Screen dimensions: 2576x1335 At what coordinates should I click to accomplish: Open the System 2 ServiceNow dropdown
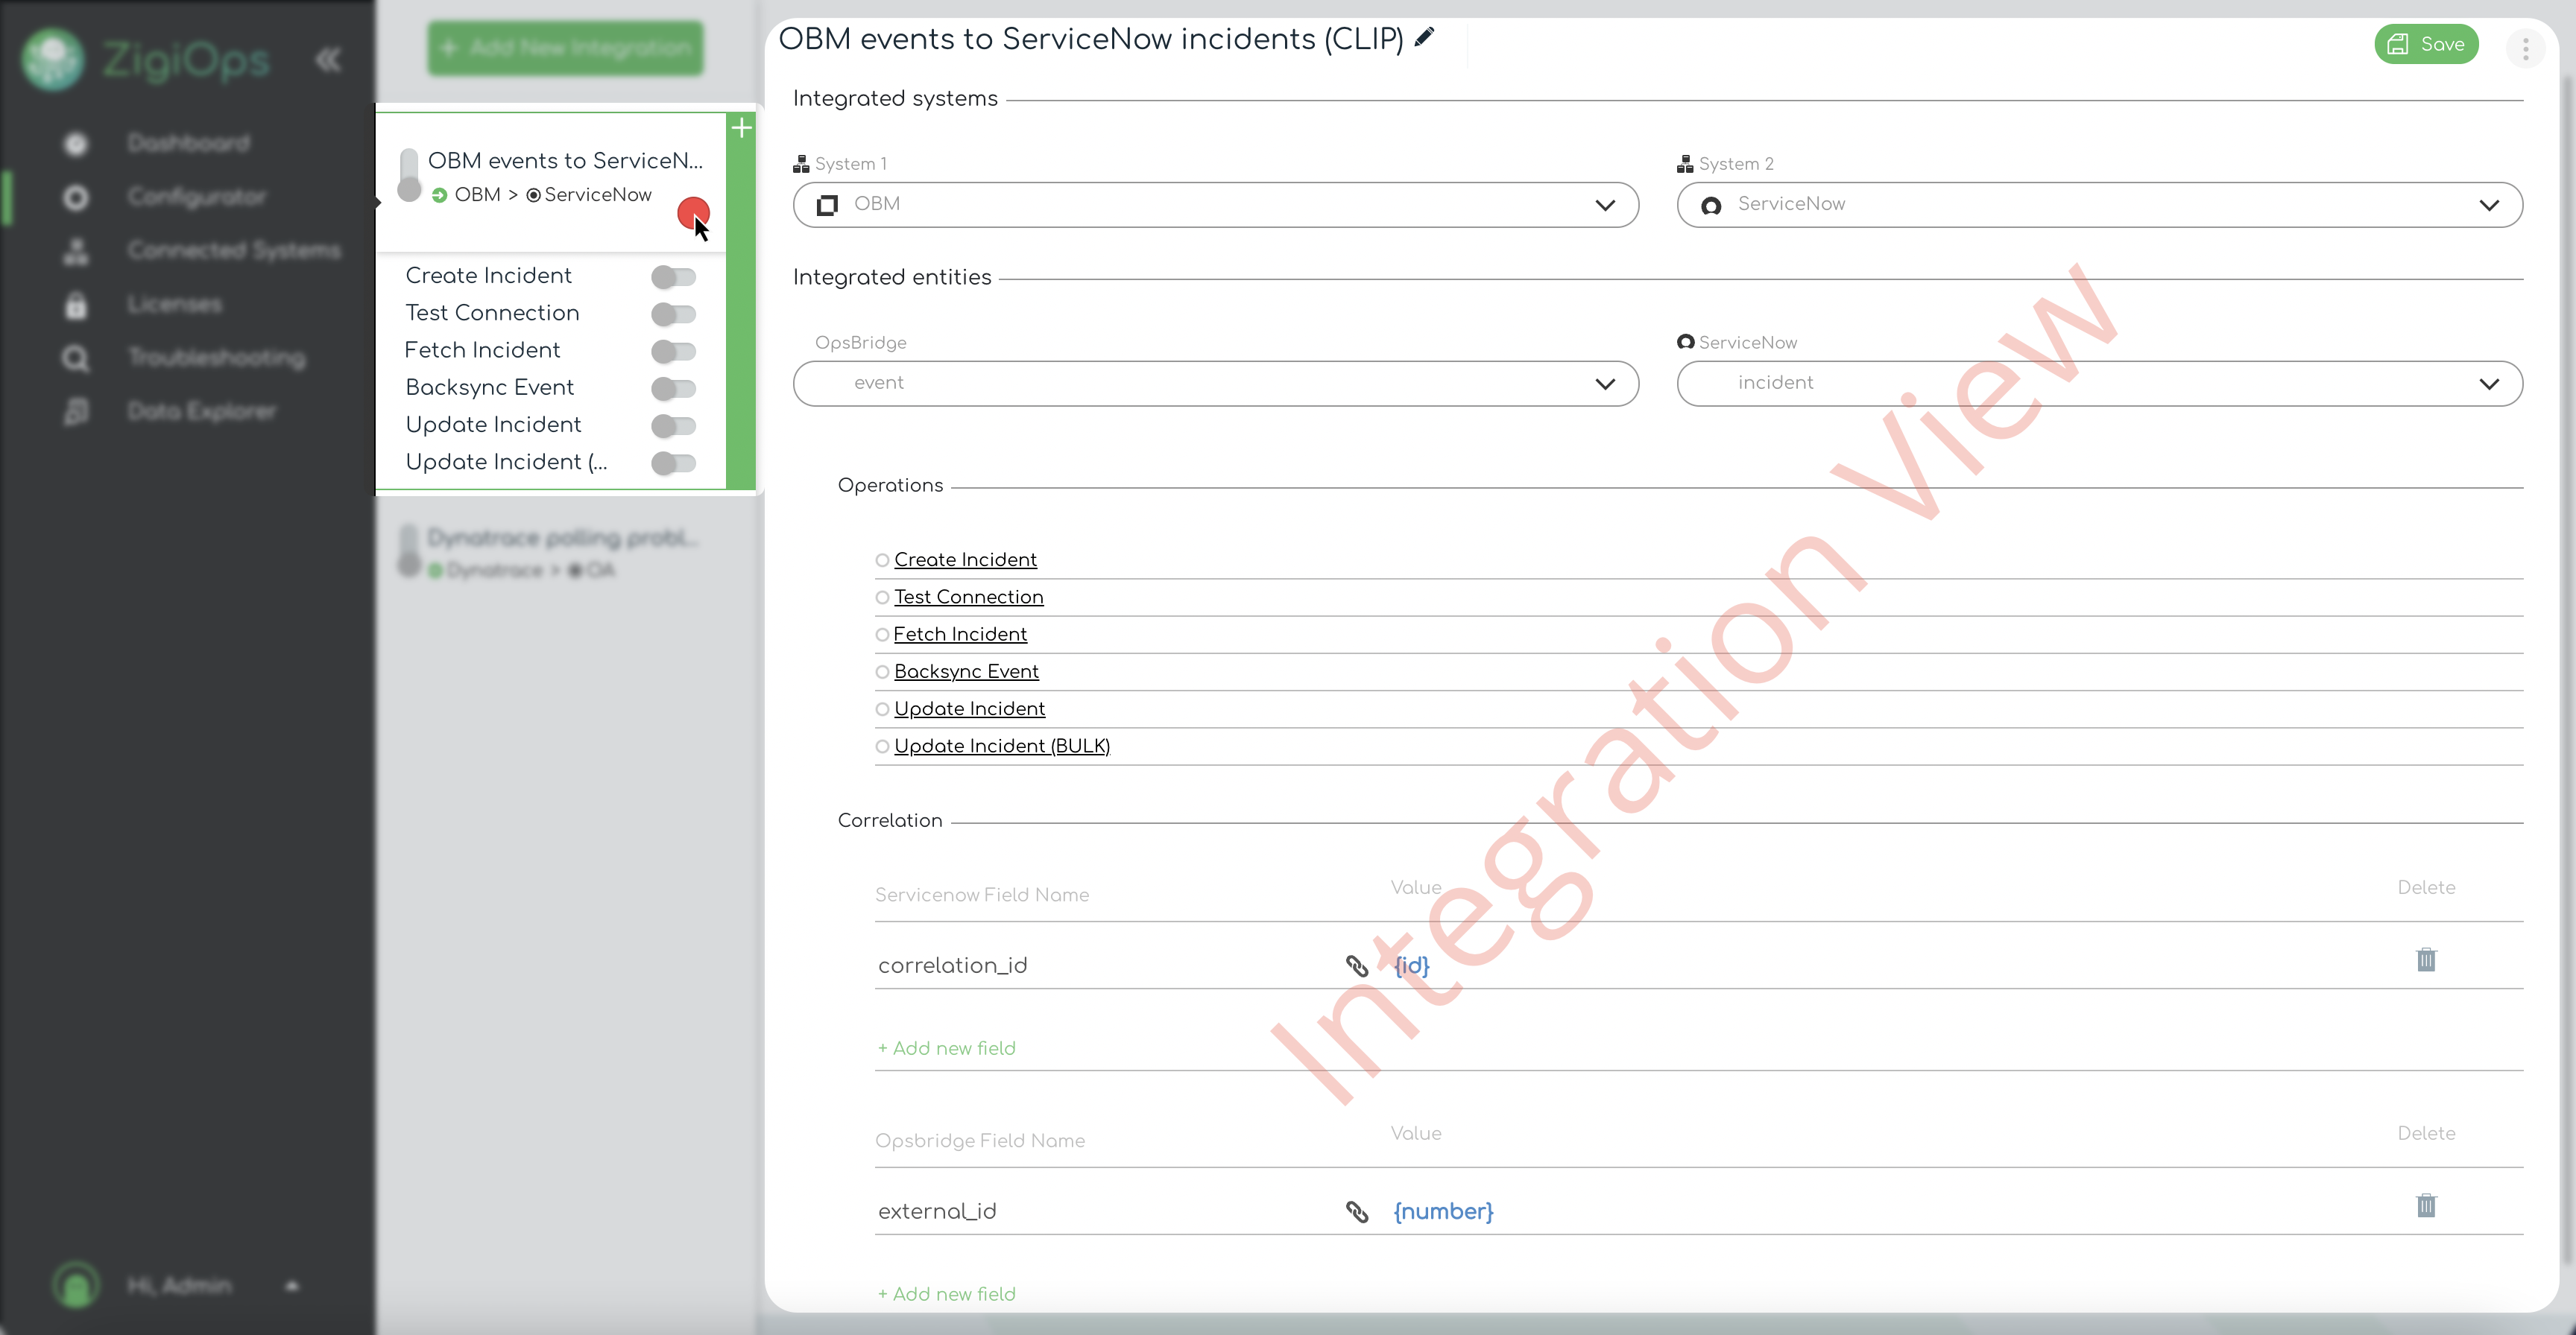pos(2099,205)
